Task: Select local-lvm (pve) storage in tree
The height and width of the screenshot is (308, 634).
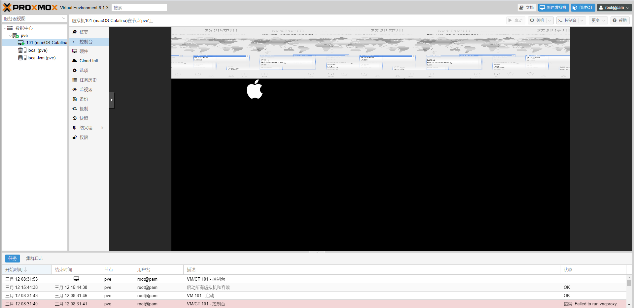Action: (41, 58)
